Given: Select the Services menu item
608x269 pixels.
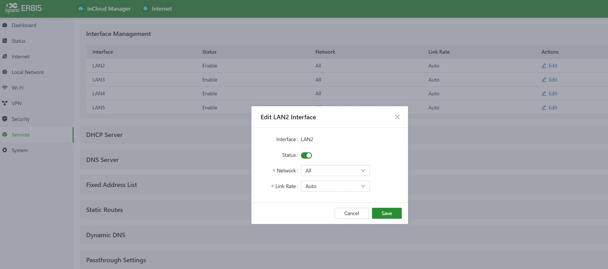Looking at the screenshot, I should pos(37,135).
